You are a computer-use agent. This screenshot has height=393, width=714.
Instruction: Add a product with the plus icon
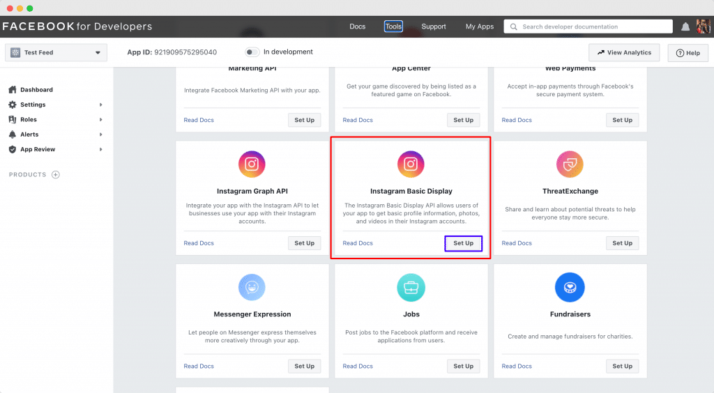(56, 175)
